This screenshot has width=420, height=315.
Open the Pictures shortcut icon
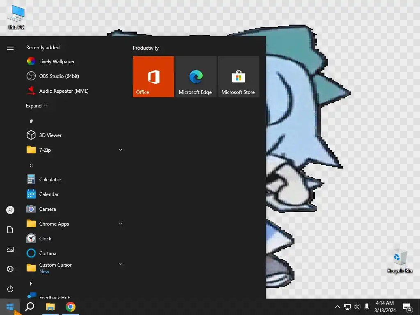coord(10,249)
